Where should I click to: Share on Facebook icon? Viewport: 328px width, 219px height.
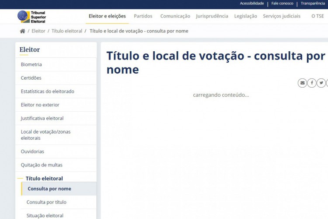pyautogui.click(x=312, y=83)
